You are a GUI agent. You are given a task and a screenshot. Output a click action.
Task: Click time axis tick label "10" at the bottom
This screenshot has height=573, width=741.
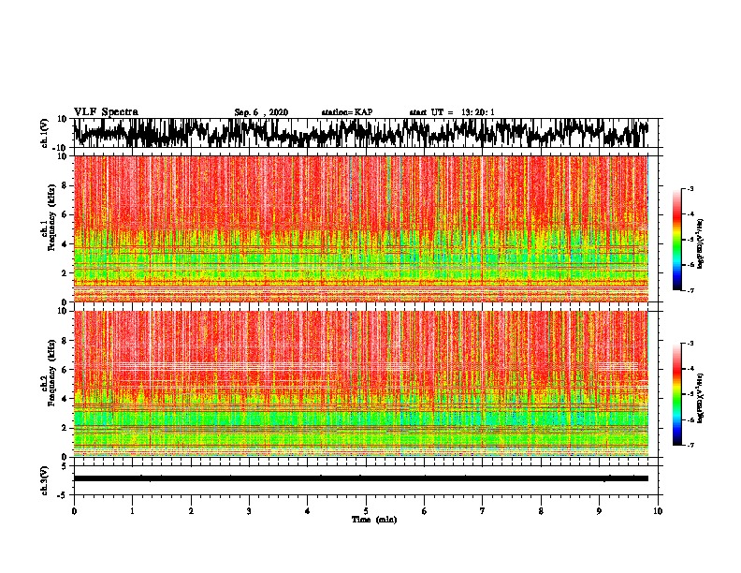658,511
